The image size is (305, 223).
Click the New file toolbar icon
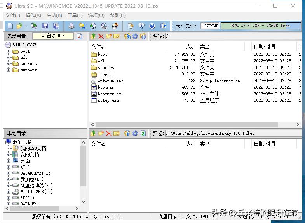(10, 26)
